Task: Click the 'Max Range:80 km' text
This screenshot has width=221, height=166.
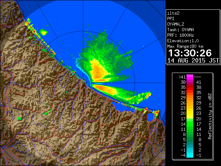Action: click(x=185, y=46)
